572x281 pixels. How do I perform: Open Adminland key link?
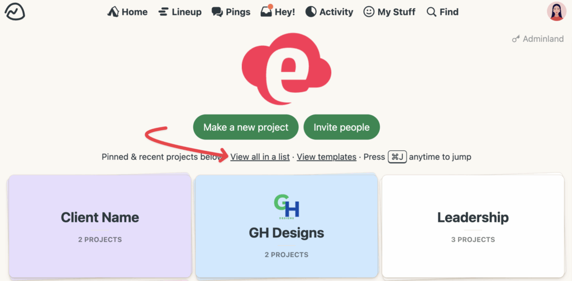(x=538, y=39)
